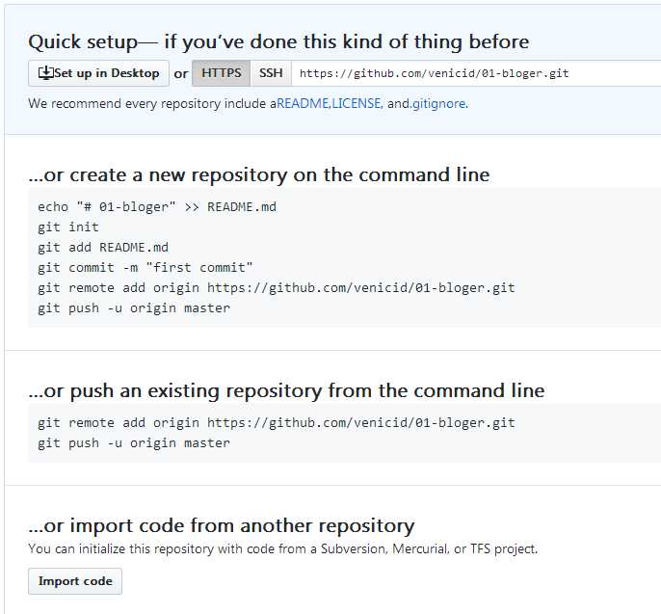Click the Quick setup heading
661x614 pixels.
278,42
